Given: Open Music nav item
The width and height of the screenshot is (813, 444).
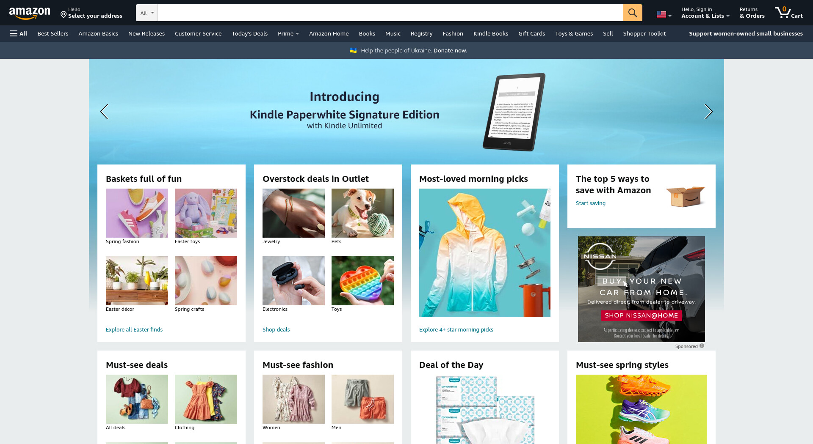Looking at the screenshot, I should (393, 33).
